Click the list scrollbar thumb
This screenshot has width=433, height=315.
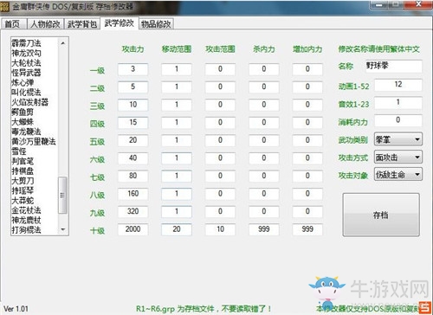62,196
